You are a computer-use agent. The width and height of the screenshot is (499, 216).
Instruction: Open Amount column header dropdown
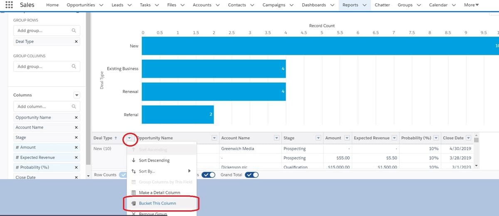tap(346, 138)
